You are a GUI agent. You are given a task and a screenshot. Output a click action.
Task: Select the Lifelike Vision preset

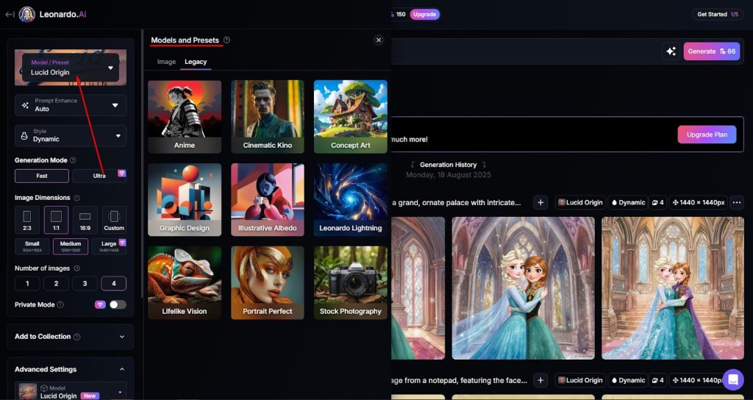[x=185, y=283]
